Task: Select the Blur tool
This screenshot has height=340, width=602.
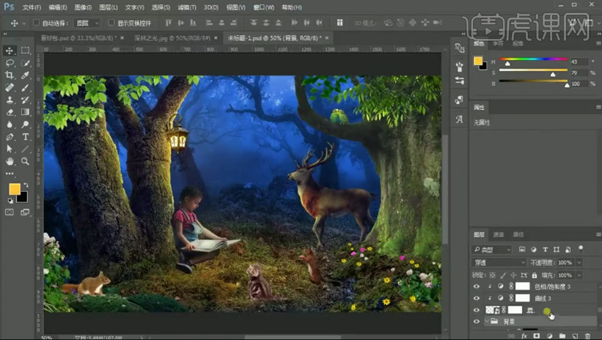Action: pyautogui.click(x=10, y=124)
